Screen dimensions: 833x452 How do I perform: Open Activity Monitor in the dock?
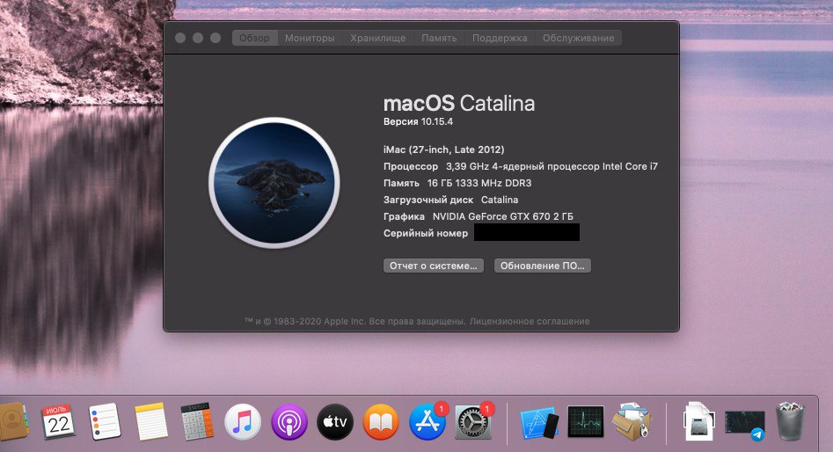pyautogui.click(x=586, y=422)
